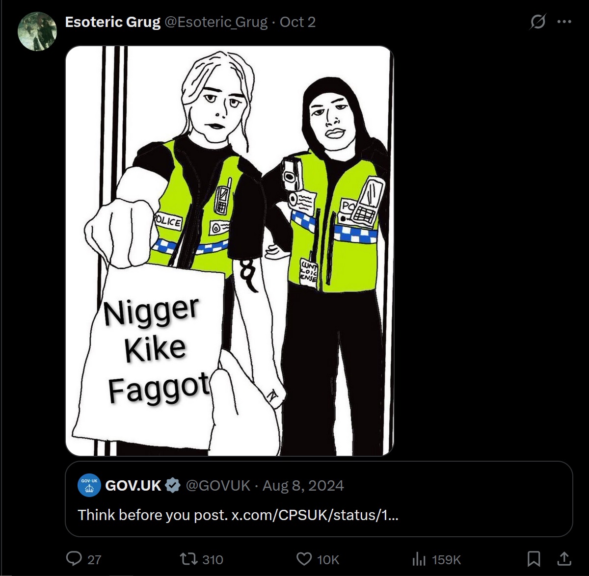The height and width of the screenshot is (576, 589).
Task: Click the GOV.UK account name
Action: tap(133, 485)
